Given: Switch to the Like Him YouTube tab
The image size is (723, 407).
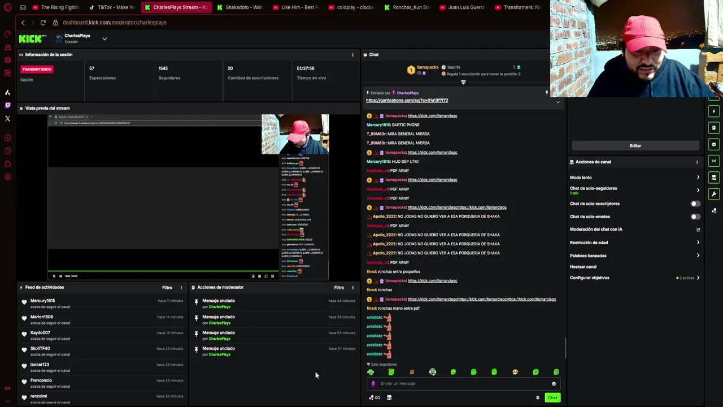Looking at the screenshot, I should [x=296, y=7].
